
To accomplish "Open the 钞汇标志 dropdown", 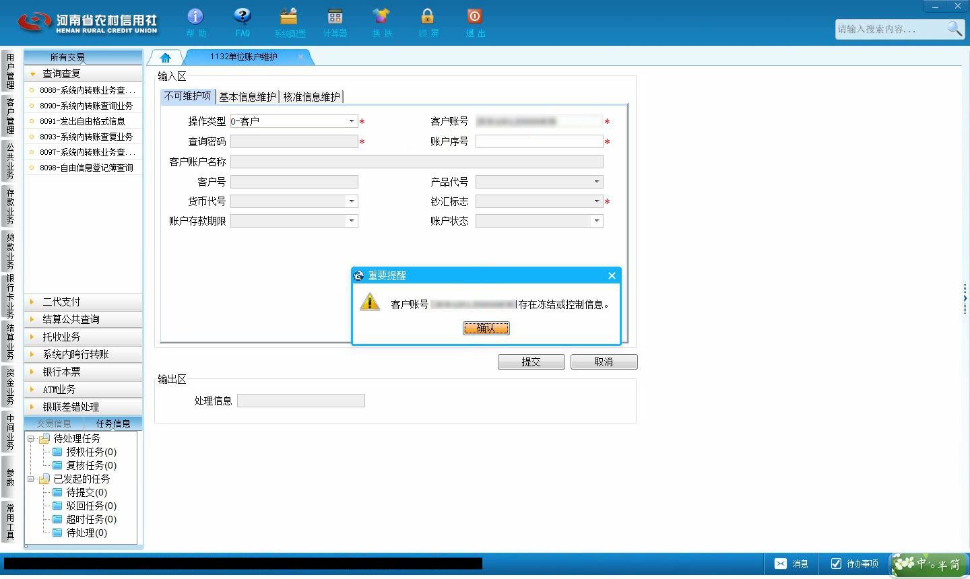I will click(x=597, y=201).
